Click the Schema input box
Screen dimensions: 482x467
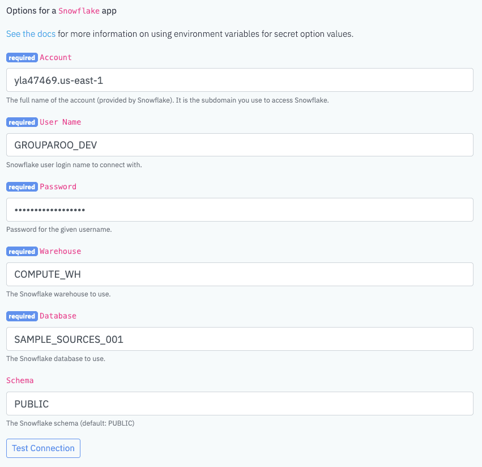[240, 404]
